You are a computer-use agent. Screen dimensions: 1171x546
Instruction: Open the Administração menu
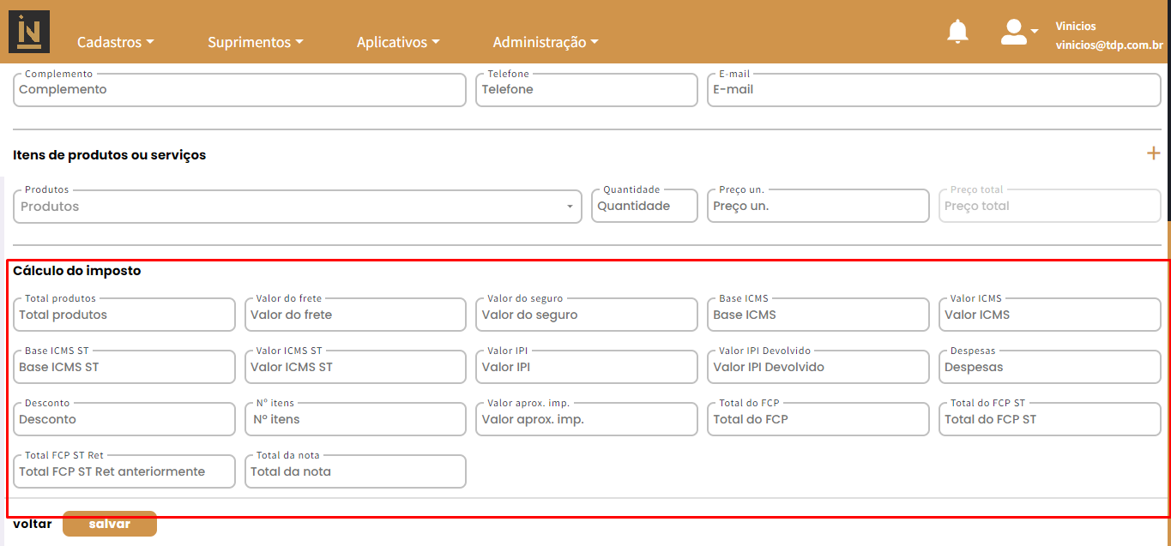coord(546,42)
